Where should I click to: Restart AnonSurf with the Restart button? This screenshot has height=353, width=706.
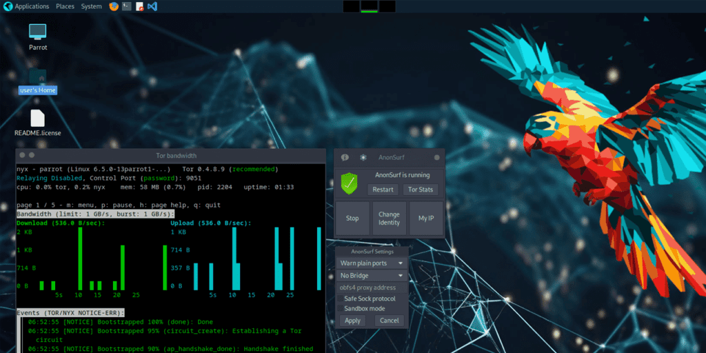383,190
